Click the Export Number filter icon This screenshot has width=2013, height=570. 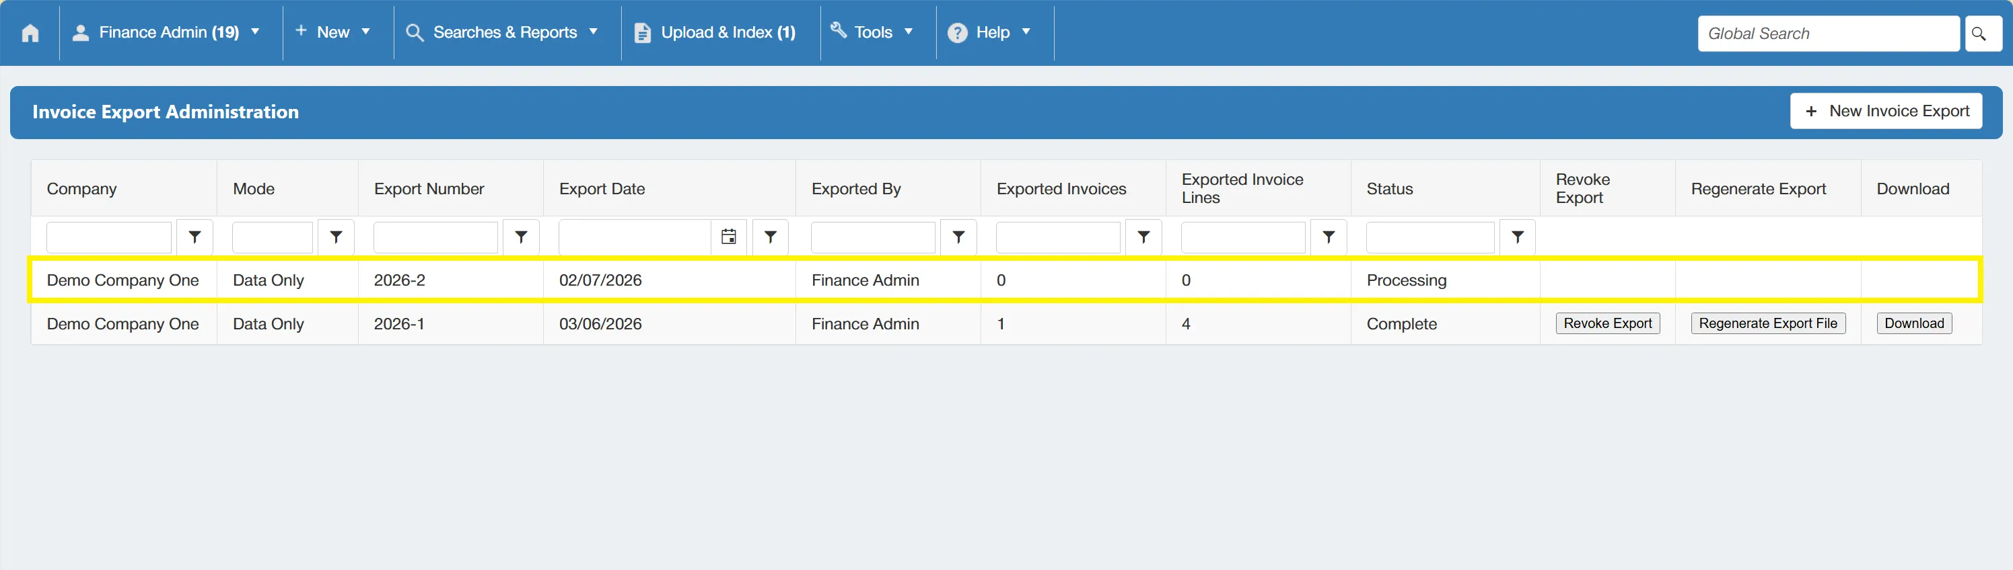(521, 237)
